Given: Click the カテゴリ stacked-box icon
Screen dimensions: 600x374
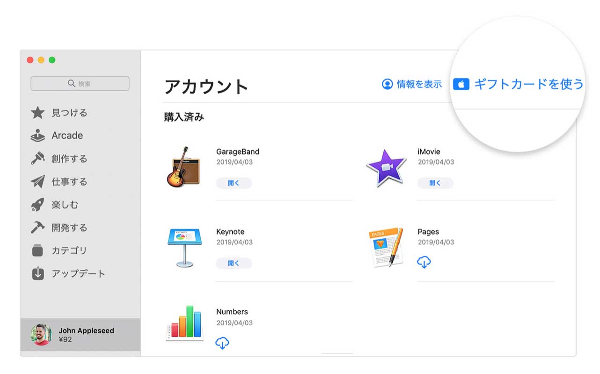Looking at the screenshot, I should click(x=37, y=251).
